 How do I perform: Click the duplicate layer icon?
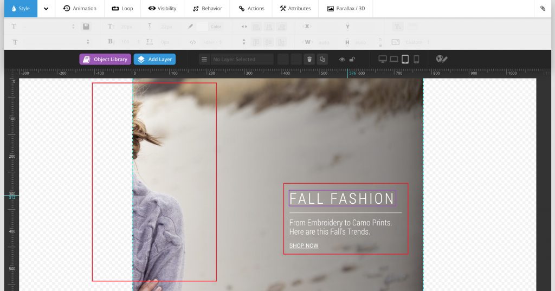(x=322, y=60)
